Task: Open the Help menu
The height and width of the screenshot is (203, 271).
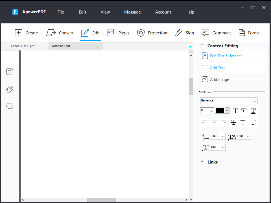Action: click(190, 12)
